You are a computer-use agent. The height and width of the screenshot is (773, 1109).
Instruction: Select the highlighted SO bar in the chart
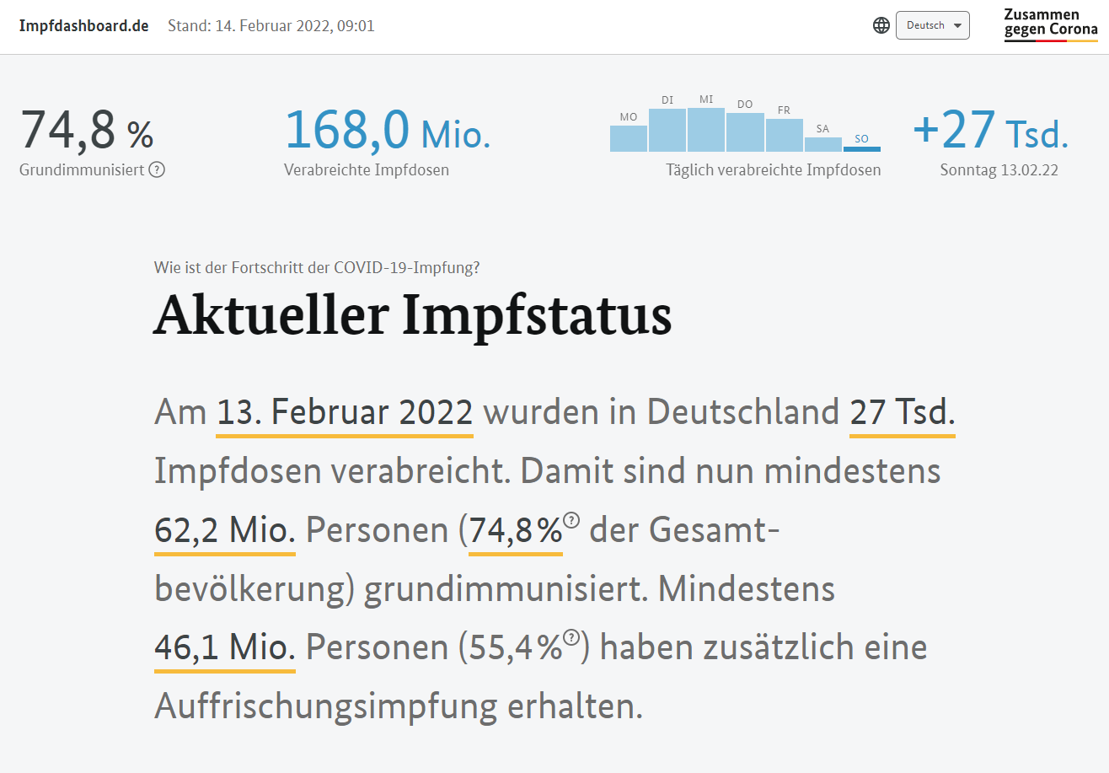[x=861, y=148]
